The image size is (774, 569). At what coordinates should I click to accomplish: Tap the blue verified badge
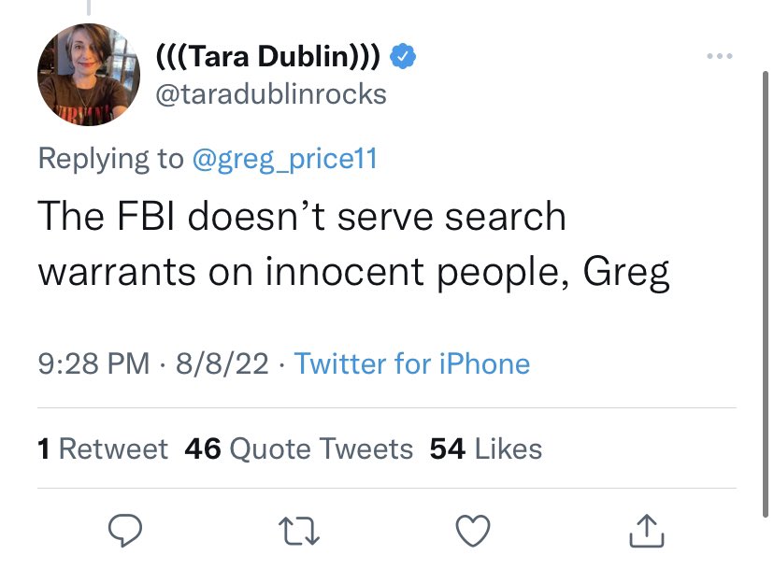(x=403, y=57)
